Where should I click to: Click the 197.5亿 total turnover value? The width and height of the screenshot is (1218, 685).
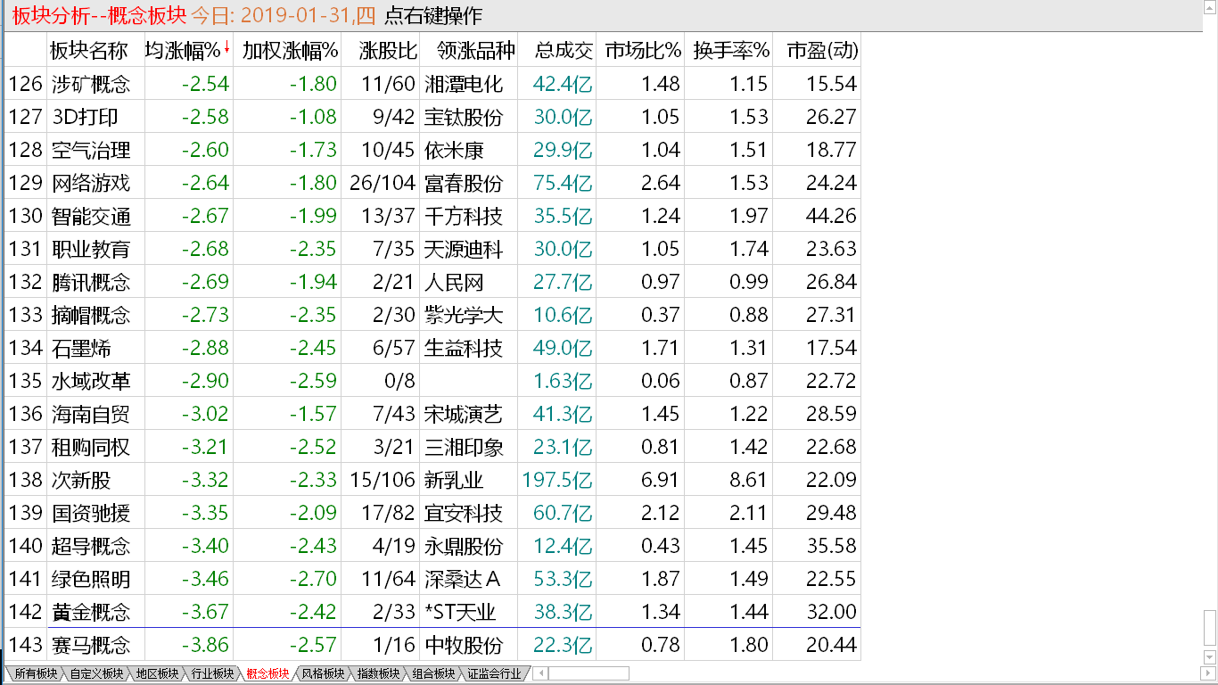[x=557, y=480]
